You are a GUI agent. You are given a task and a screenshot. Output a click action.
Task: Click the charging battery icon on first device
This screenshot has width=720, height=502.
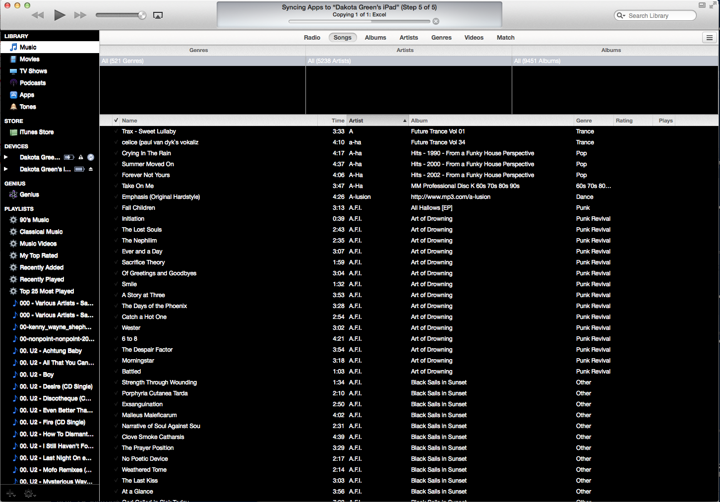point(69,157)
